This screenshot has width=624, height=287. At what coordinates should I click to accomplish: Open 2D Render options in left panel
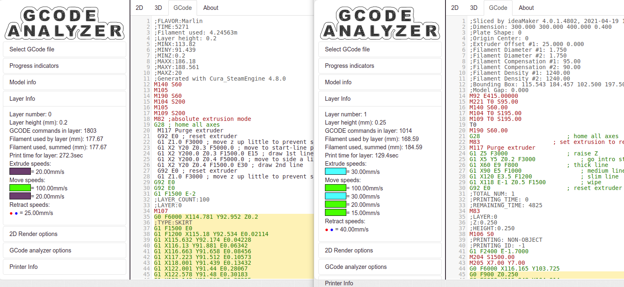(x=65, y=234)
